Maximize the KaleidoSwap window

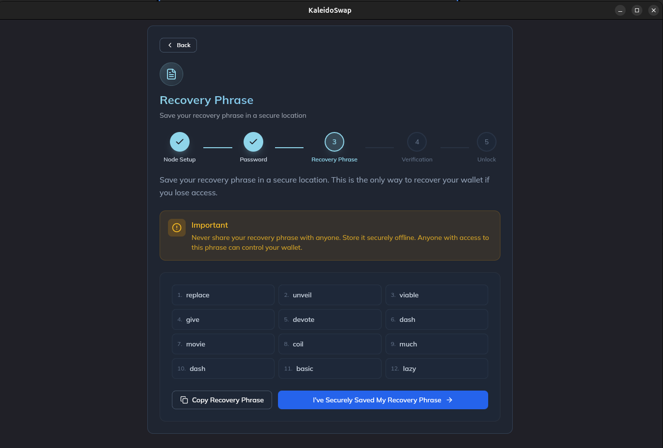click(x=637, y=10)
